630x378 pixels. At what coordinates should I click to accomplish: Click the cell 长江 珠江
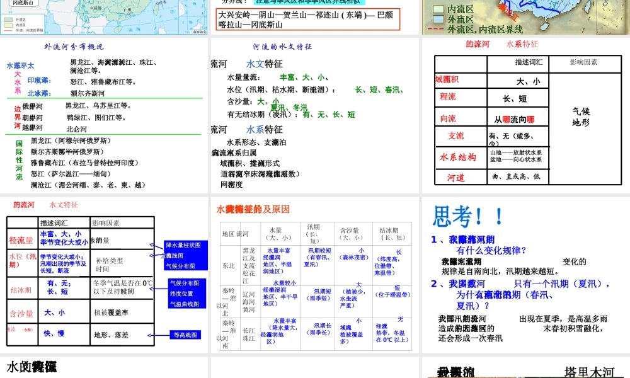(249, 335)
